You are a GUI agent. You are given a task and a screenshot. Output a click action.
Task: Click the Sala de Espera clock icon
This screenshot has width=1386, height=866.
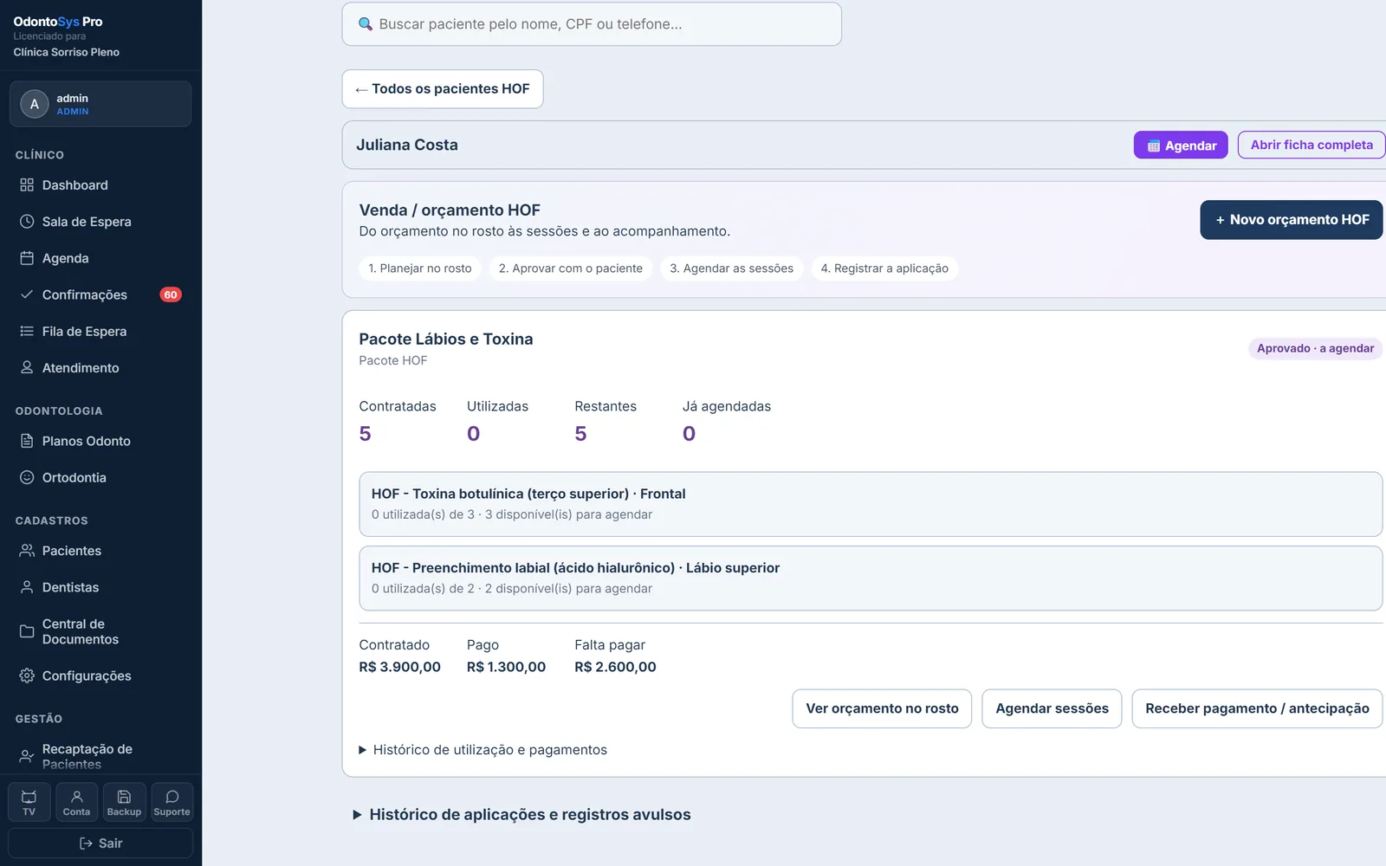27,222
